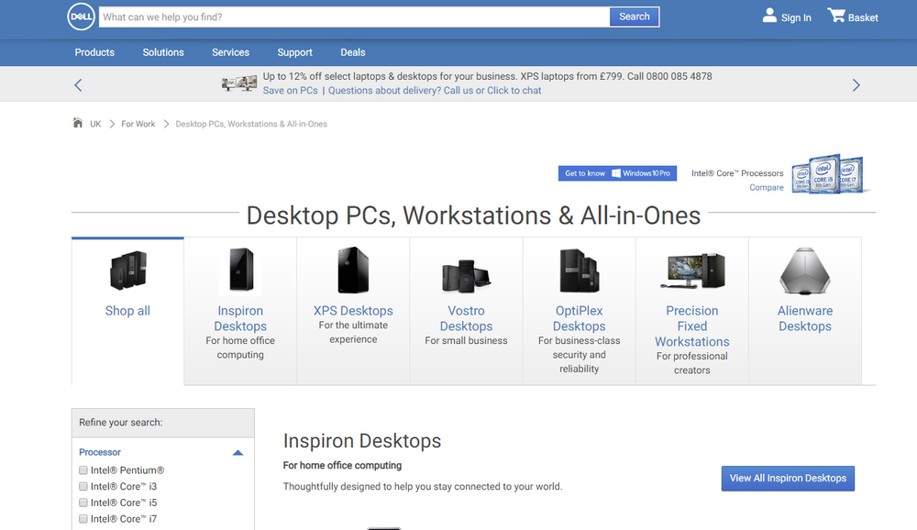917x530 pixels.
Task: Select the OptiPlex Desktops tab label
Action: (x=579, y=318)
